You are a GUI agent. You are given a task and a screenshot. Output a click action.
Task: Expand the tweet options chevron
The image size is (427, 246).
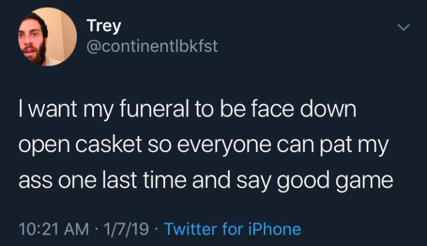tap(402, 28)
